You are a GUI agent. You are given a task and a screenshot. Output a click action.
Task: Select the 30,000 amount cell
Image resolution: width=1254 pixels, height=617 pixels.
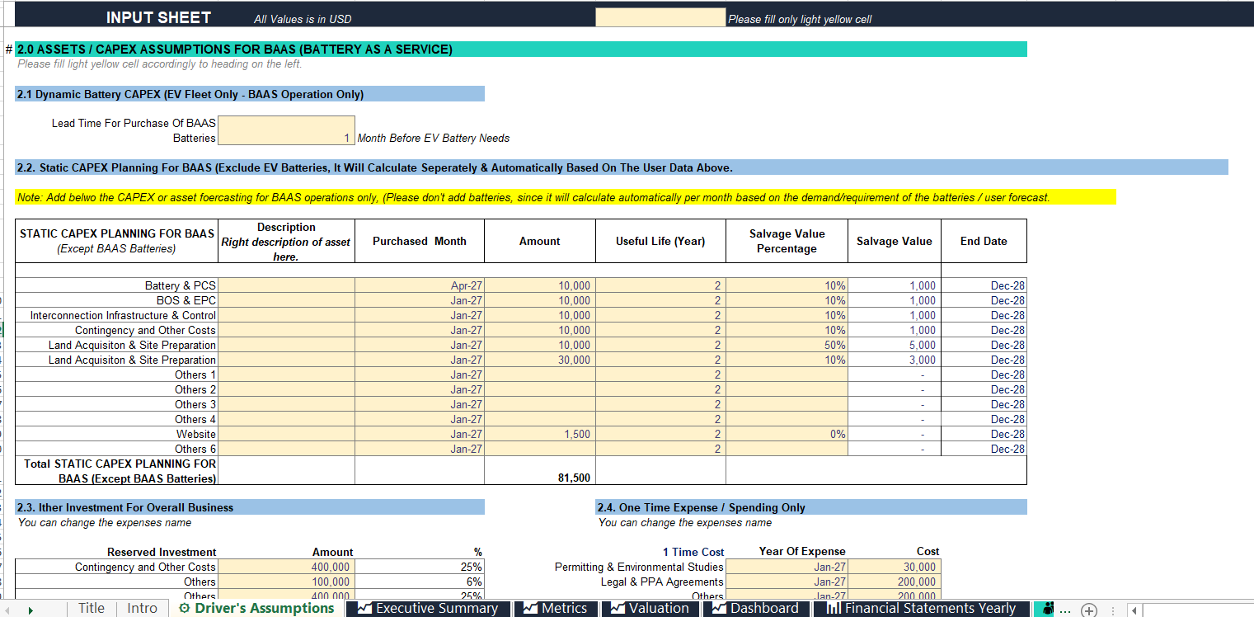click(x=540, y=360)
